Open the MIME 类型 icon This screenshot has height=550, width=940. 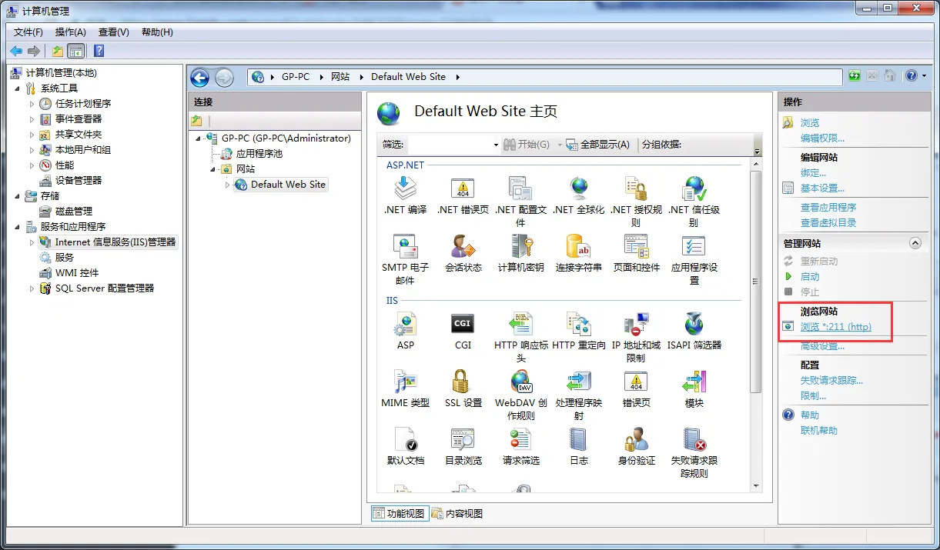[405, 382]
